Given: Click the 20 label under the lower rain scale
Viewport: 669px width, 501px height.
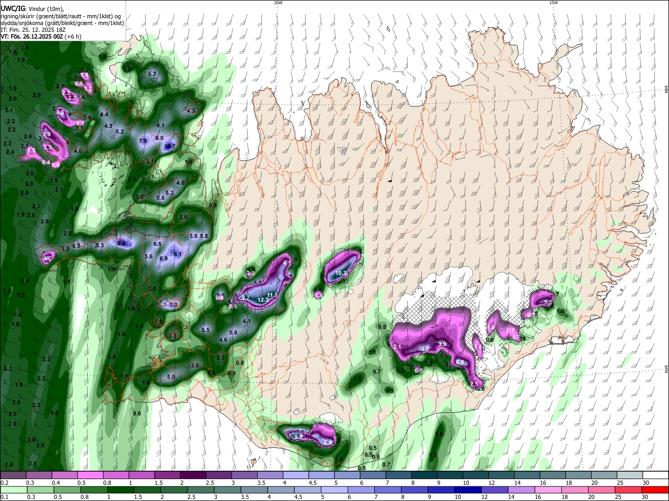Looking at the screenshot, I should [592, 497].
